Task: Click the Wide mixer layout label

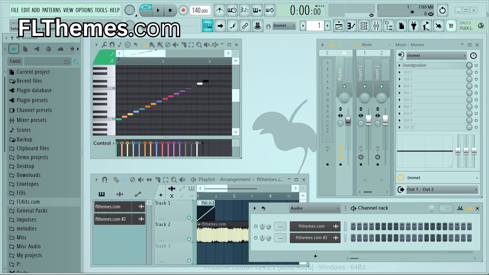Action: tap(367, 45)
